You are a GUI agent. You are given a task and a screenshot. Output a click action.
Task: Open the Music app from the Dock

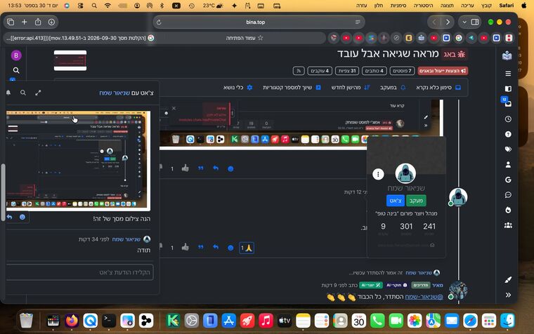(266, 321)
